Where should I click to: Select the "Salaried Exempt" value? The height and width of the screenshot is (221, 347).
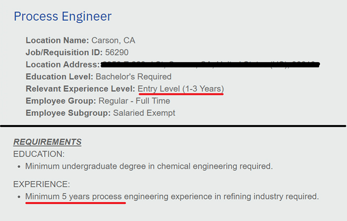pos(144,113)
